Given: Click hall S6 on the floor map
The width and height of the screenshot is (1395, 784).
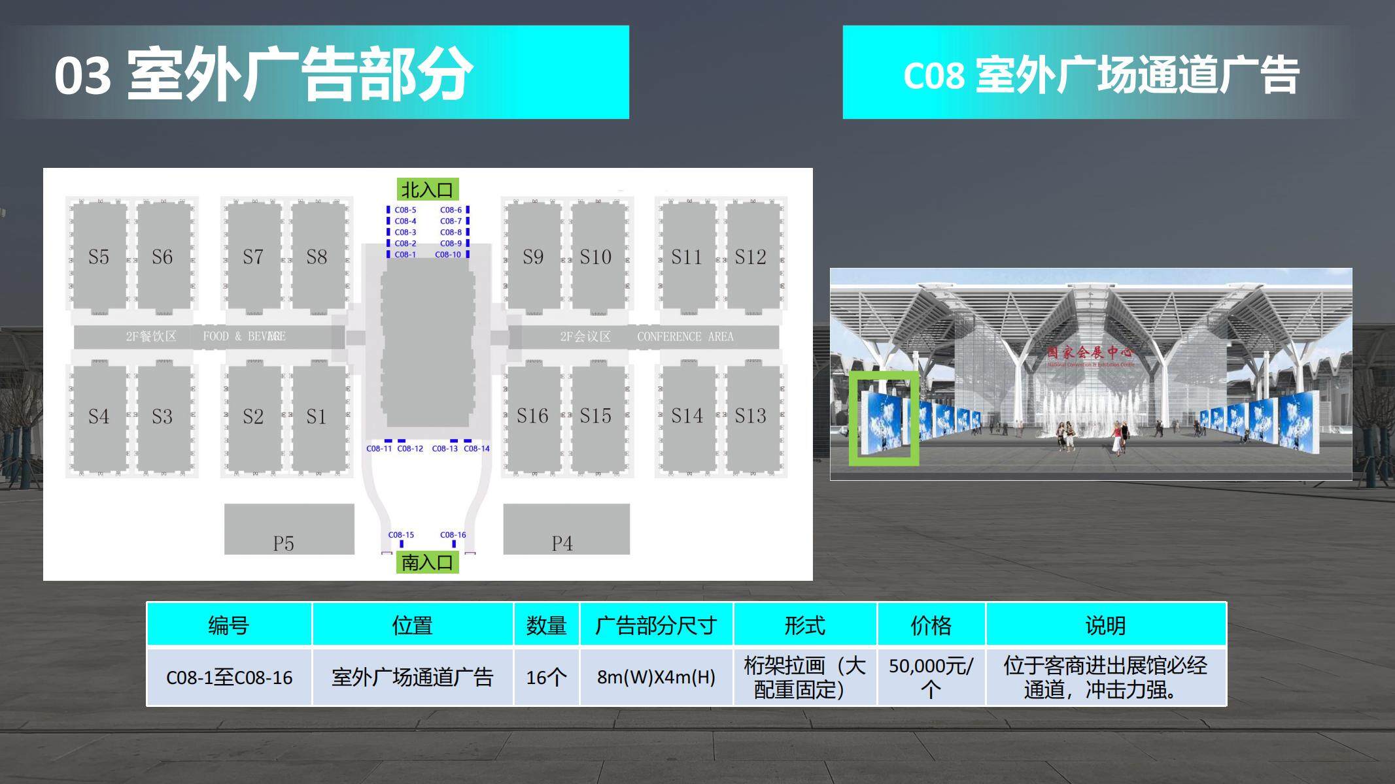Looking at the screenshot, I should 163,255.
